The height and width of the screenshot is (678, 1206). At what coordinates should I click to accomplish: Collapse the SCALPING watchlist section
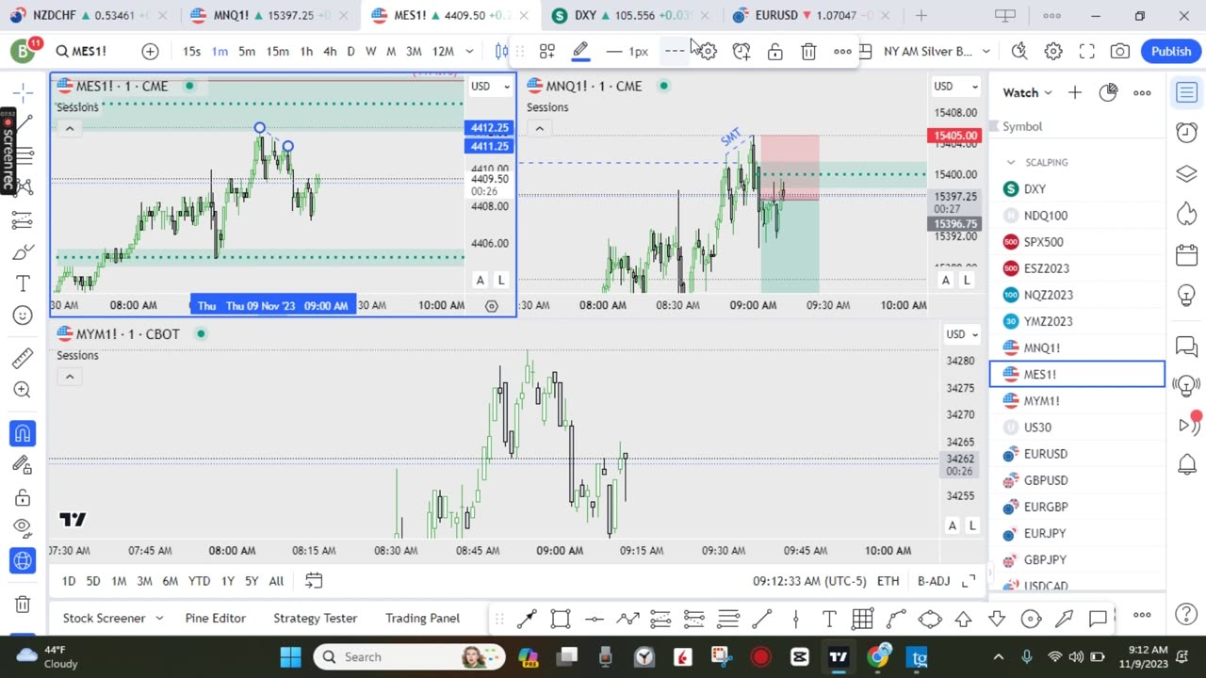pyautogui.click(x=1011, y=162)
